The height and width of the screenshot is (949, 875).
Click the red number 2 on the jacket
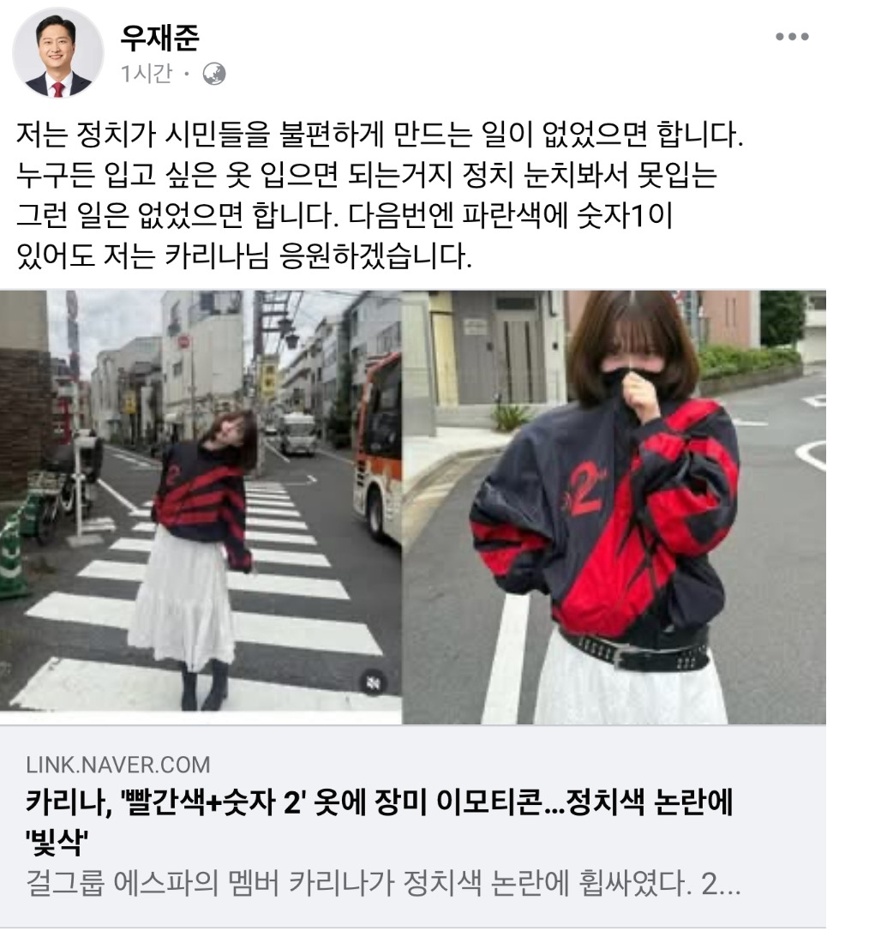tap(585, 490)
